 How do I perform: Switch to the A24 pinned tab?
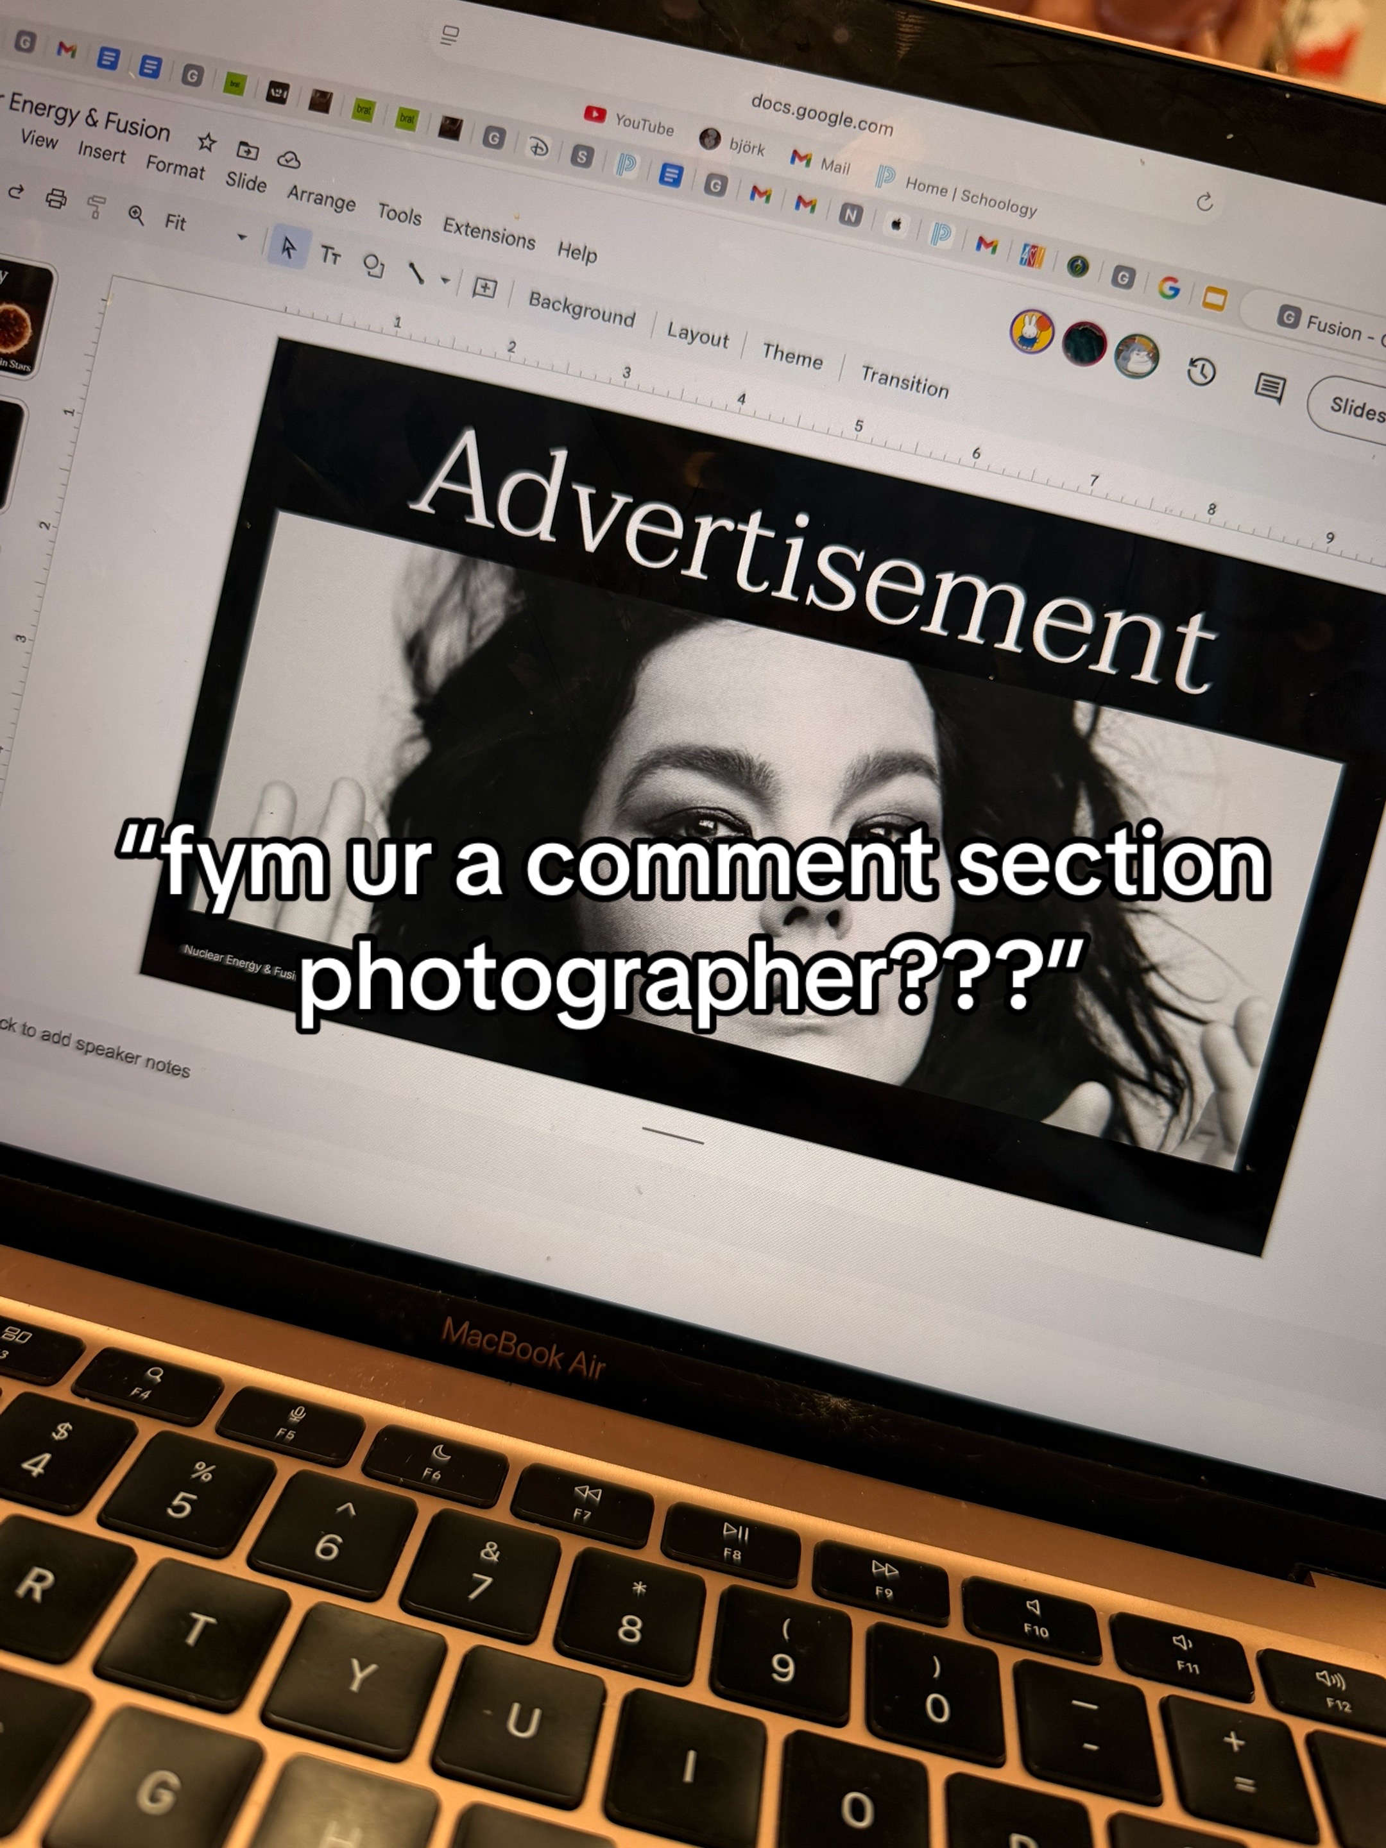(277, 93)
